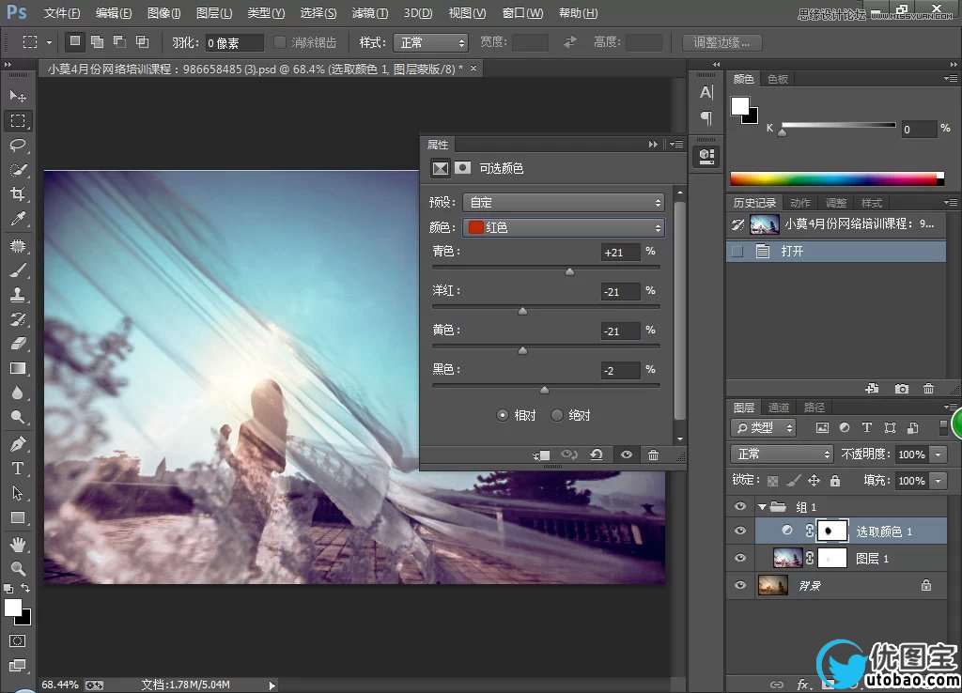Select the Blur tool
962x693 pixels.
[18, 393]
